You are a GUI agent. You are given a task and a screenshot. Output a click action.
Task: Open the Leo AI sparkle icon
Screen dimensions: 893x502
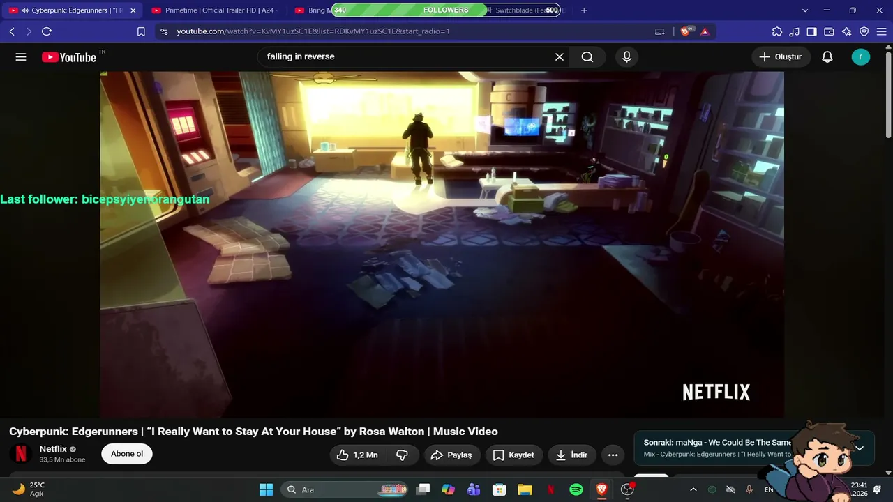846,31
